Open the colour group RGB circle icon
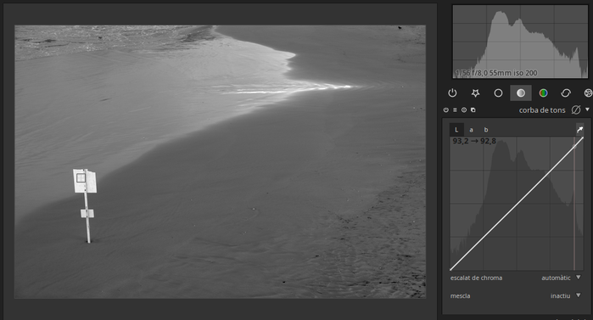This screenshot has height=320, width=593. (543, 93)
